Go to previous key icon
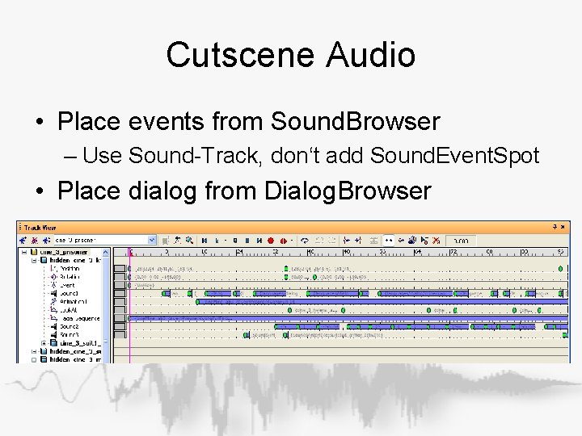The image size is (582, 436). click(x=347, y=241)
